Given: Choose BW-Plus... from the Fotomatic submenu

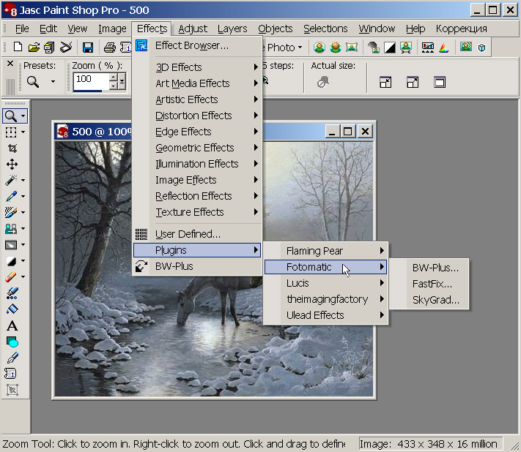Looking at the screenshot, I should click(x=435, y=267).
